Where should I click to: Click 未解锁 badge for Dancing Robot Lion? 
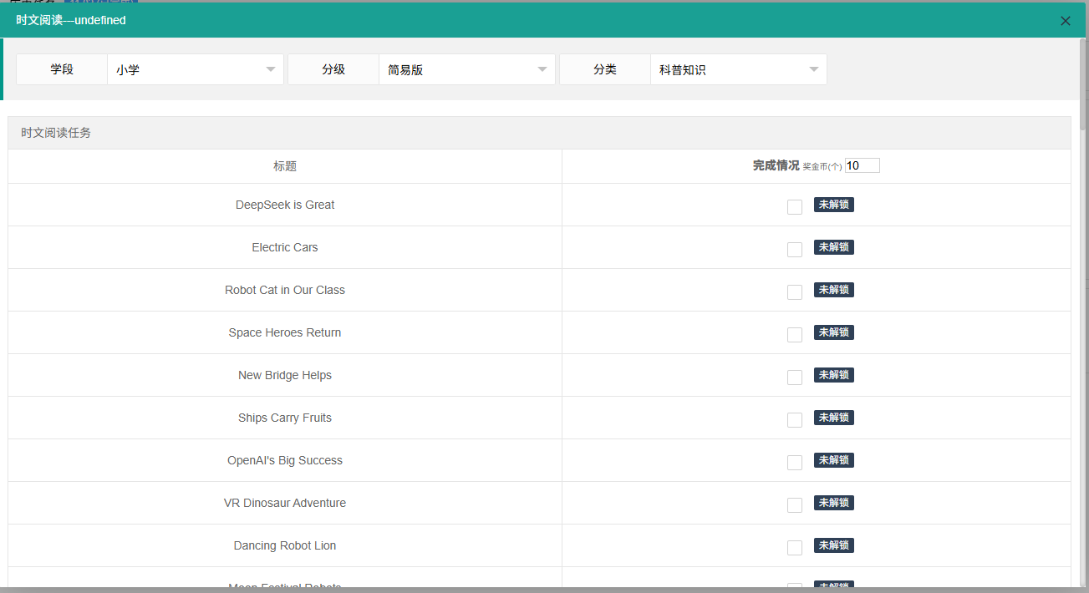(x=833, y=545)
